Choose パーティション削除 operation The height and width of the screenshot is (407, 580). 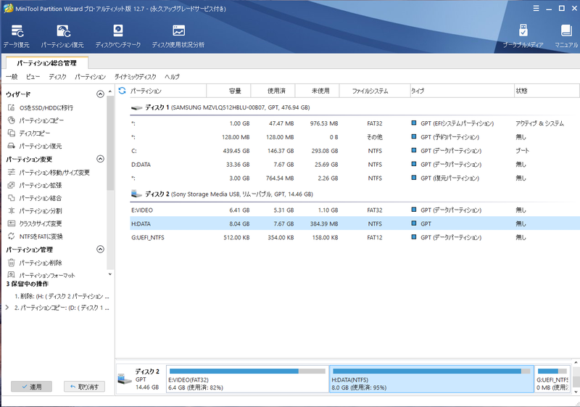pos(41,263)
